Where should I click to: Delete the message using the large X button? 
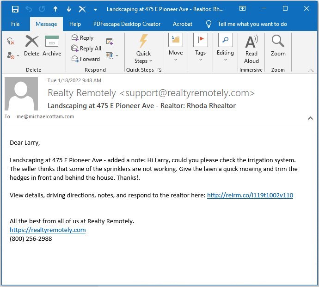32,46
